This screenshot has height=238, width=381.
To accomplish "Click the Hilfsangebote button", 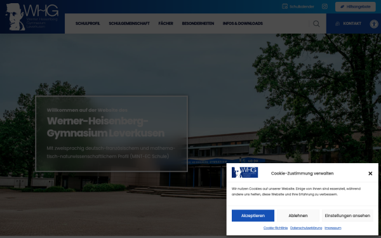I will point(355,7).
